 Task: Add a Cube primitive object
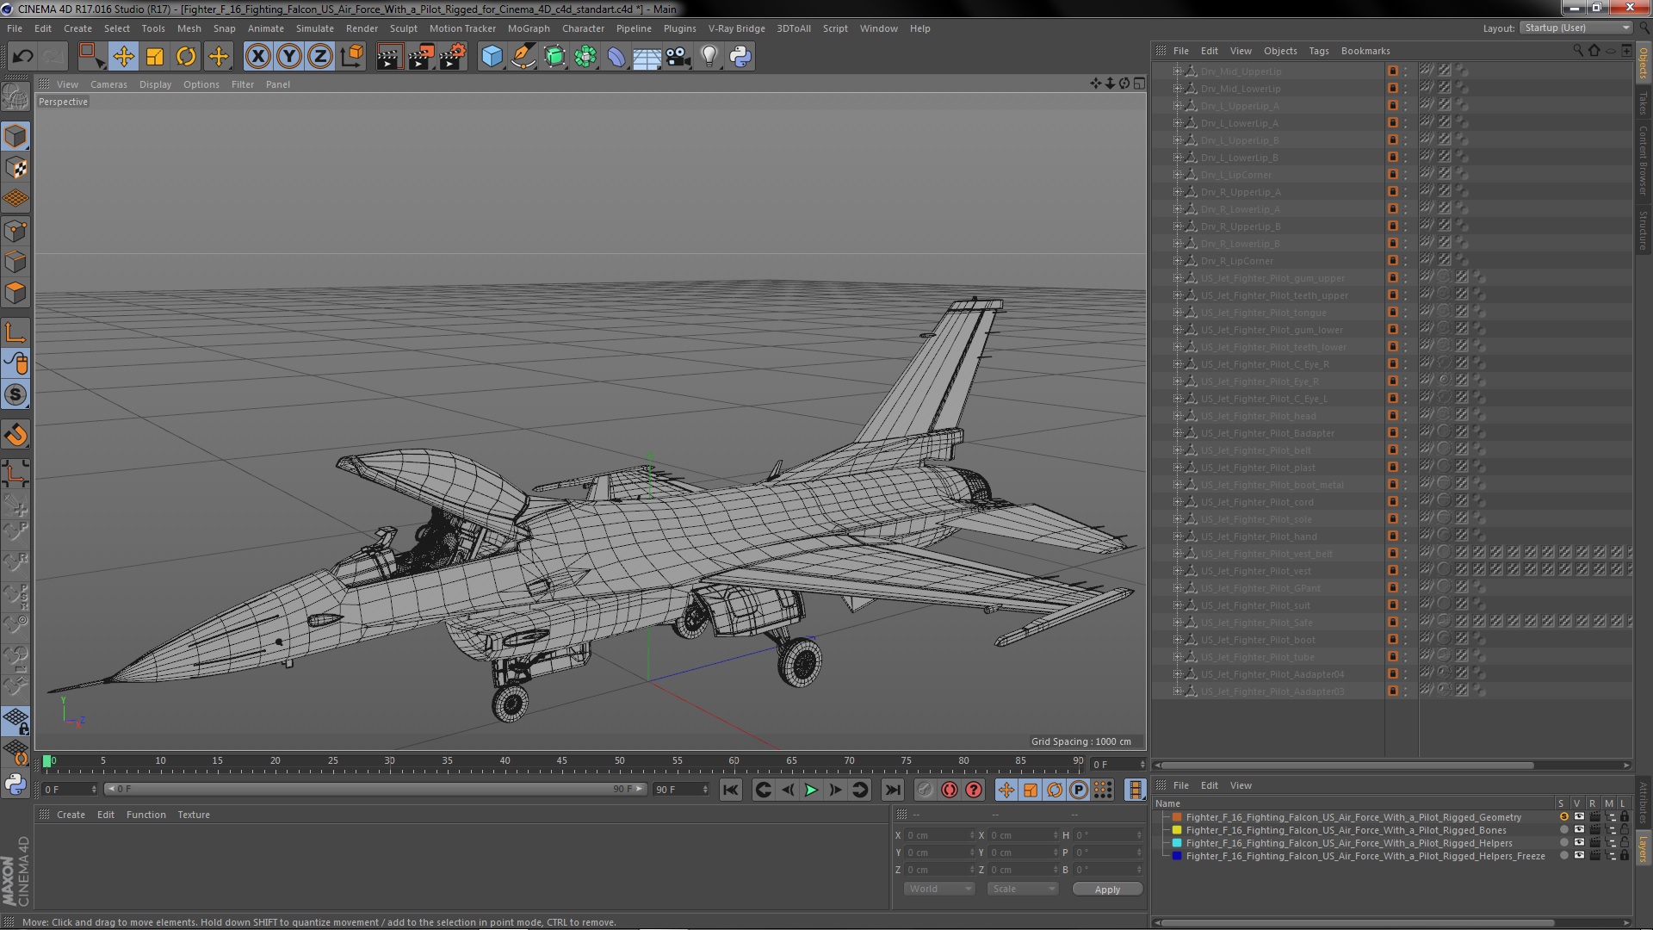pos(492,57)
